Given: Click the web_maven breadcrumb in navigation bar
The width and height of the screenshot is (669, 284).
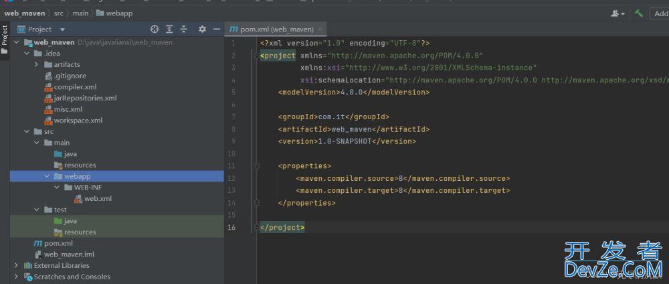Looking at the screenshot, I should (x=24, y=13).
